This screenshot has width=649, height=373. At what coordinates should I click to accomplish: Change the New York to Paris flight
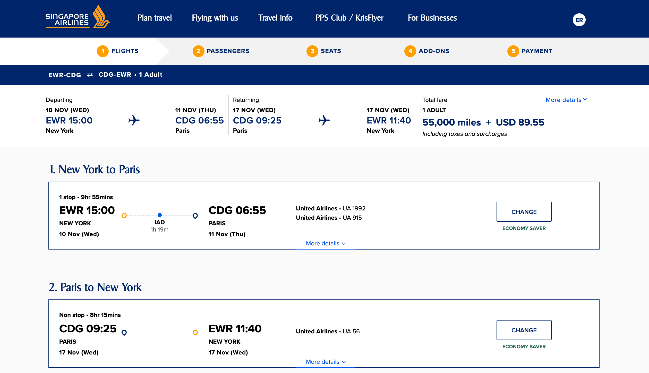point(524,212)
